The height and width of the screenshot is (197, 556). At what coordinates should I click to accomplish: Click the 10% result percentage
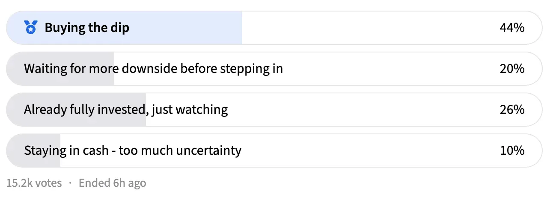pos(512,151)
